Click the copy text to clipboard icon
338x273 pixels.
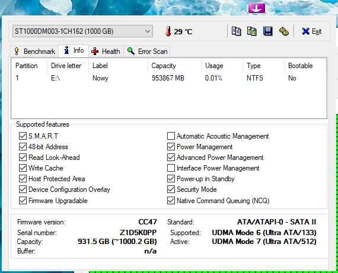coord(236,31)
